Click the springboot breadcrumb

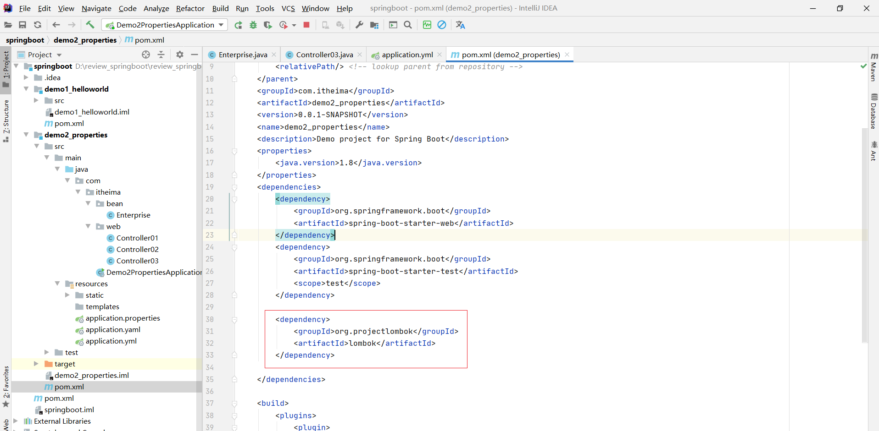(x=25, y=40)
